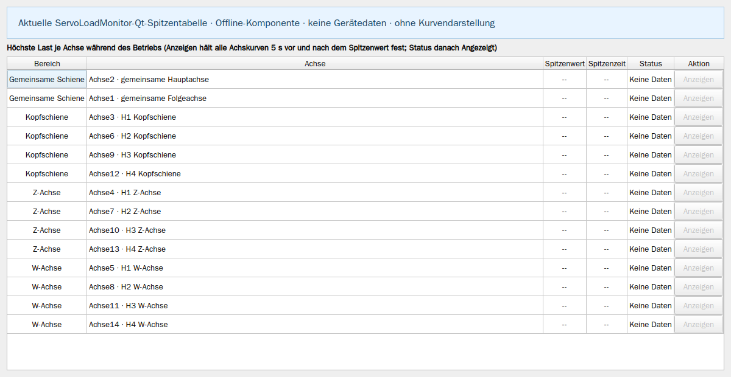Click the Spitzenzeit column header
The image size is (731, 377).
click(x=607, y=64)
